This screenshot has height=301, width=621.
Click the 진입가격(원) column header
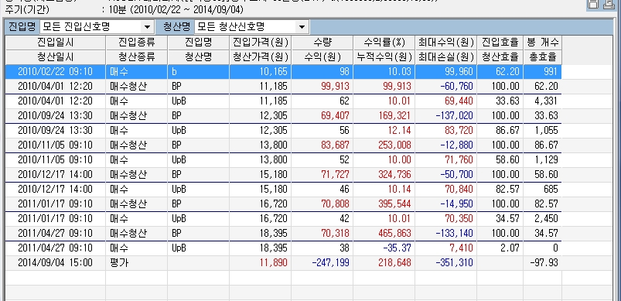pyautogui.click(x=260, y=42)
